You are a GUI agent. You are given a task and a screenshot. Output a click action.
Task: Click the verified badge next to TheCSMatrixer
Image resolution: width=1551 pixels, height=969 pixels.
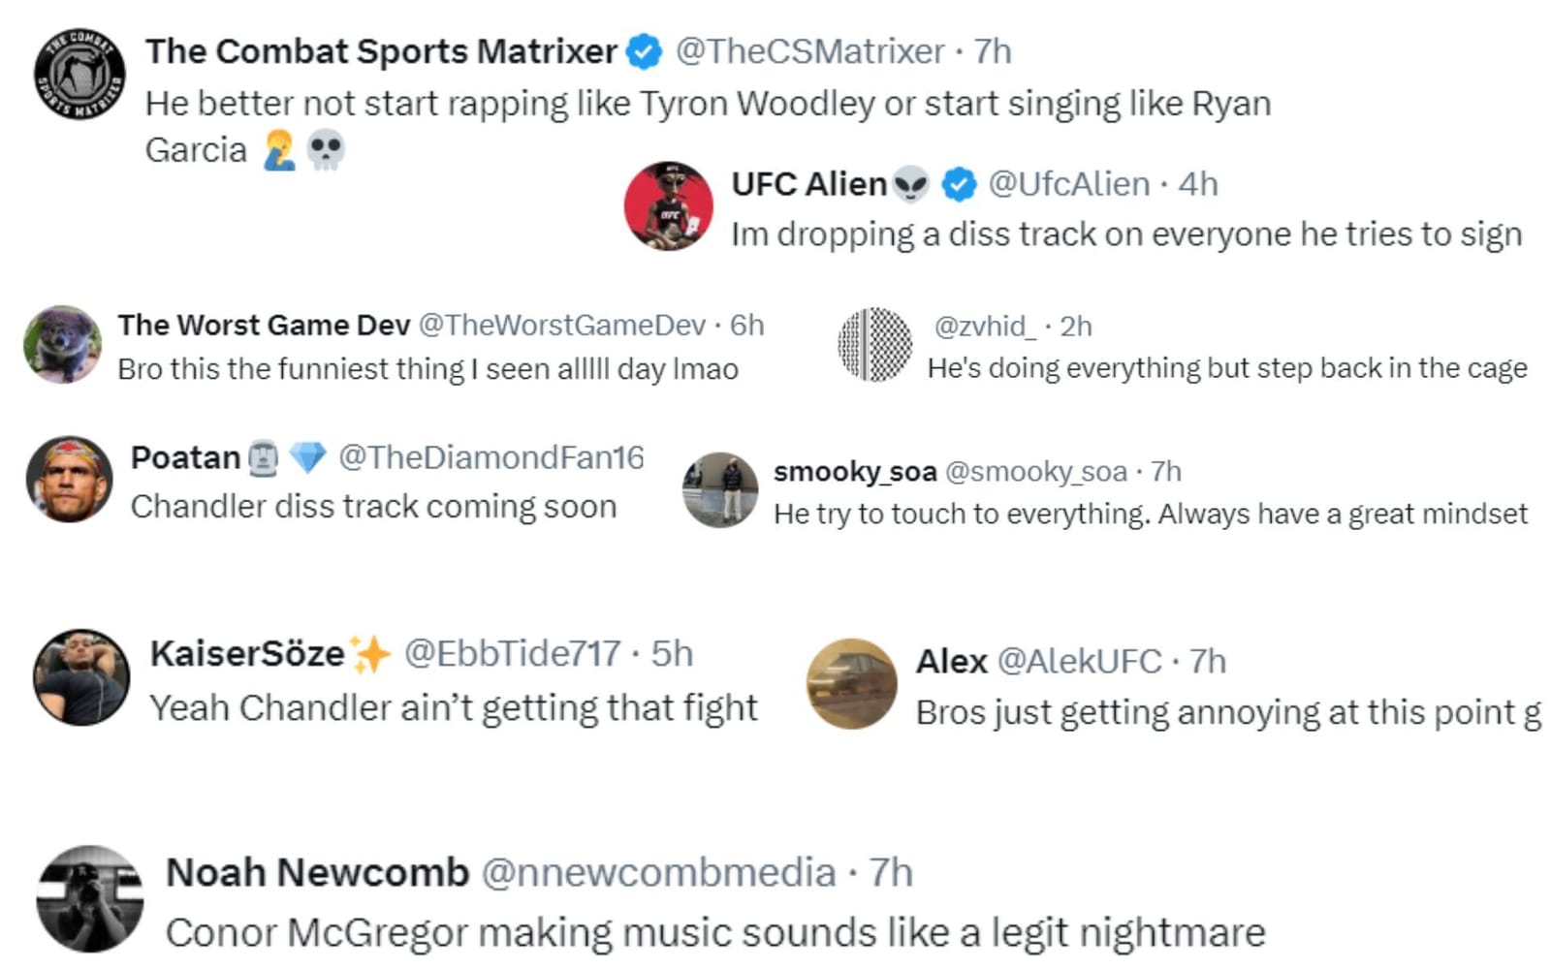tap(641, 52)
